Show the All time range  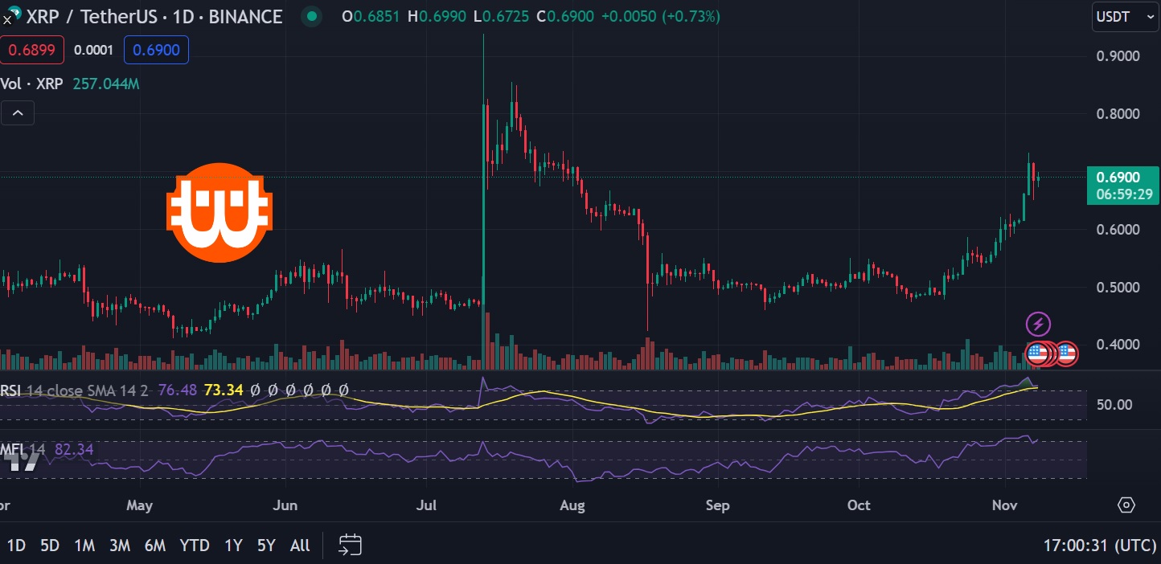pos(300,546)
